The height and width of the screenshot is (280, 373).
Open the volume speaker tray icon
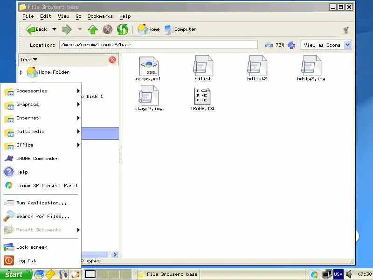(x=349, y=274)
